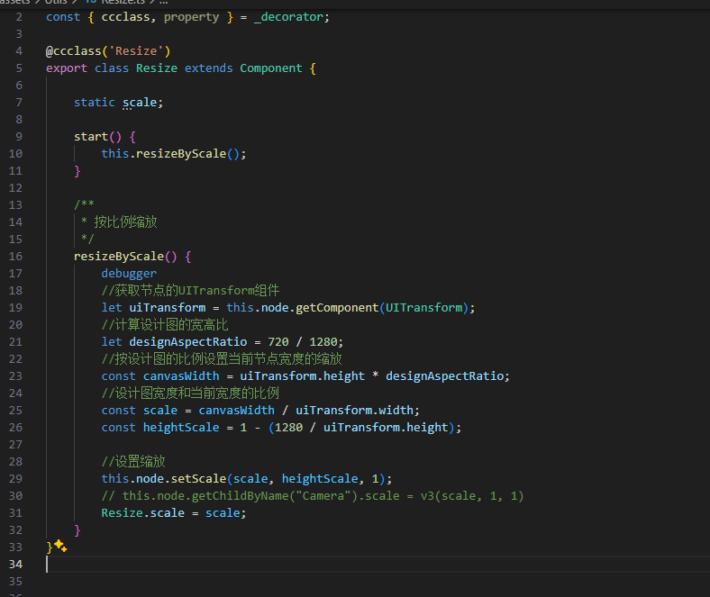Click the comment "//获取节点的UITransform组件"
Screen dimensions: 710x597
click(191, 291)
